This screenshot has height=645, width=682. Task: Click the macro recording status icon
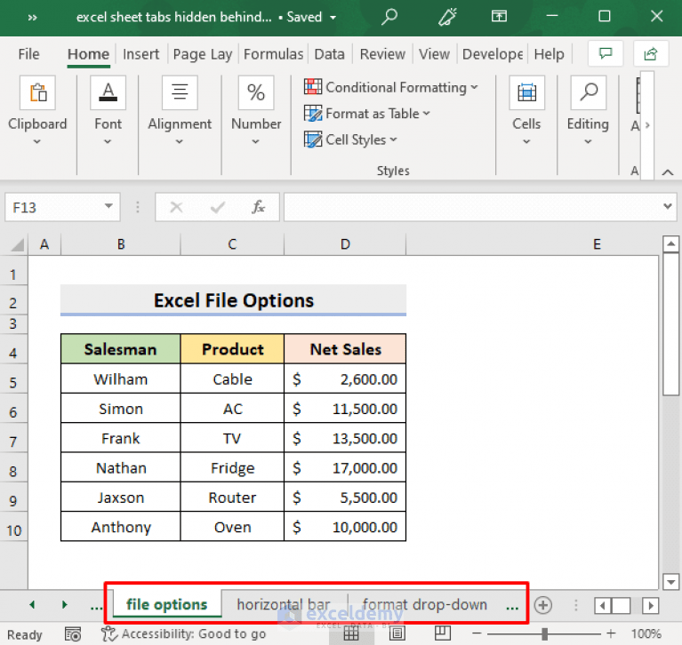pyautogui.click(x=73, y=634)
